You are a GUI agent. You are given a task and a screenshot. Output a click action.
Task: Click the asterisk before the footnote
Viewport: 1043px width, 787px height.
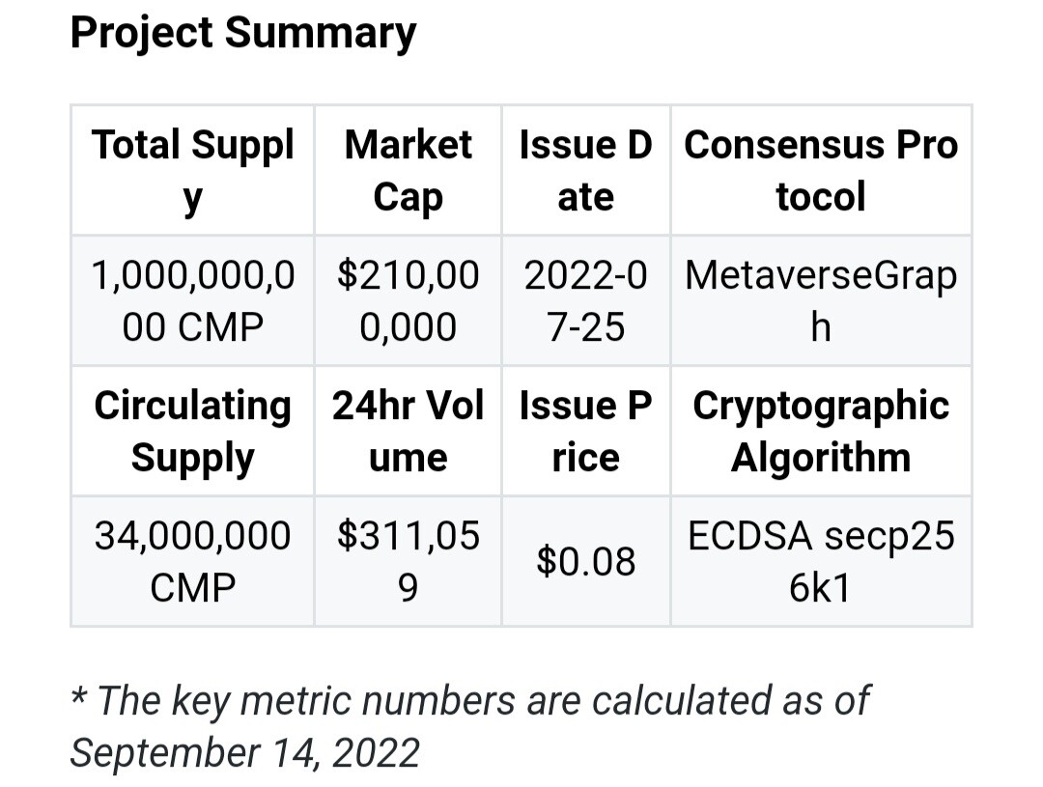point(78,698)
